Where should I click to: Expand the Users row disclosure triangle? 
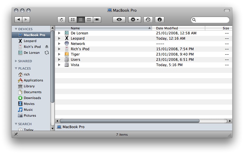pos(59,59)
